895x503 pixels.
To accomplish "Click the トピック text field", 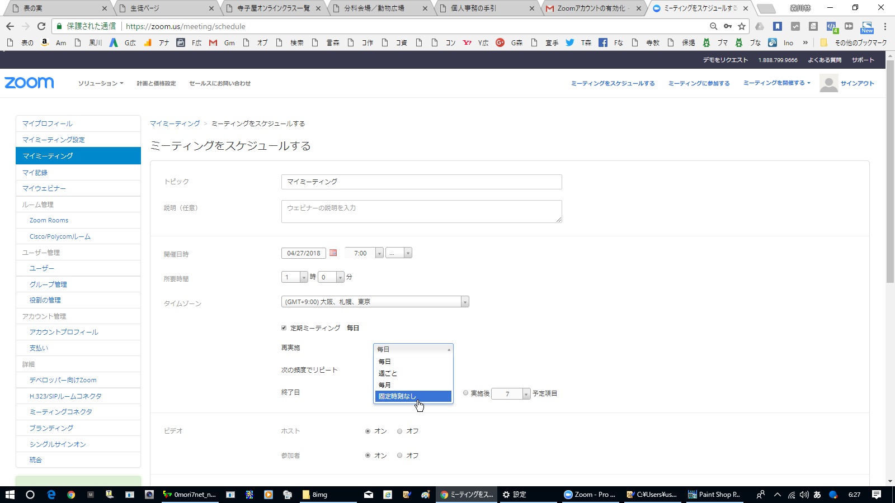I will coord(421,182).
